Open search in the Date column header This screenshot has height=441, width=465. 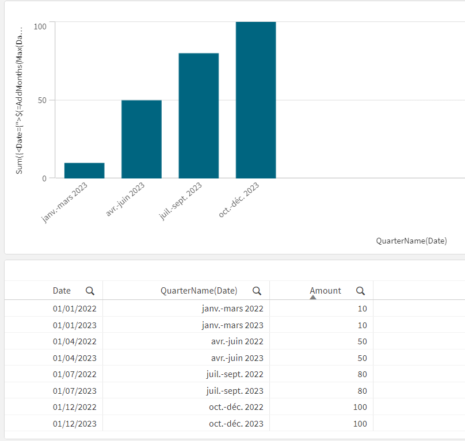[90, 291]
